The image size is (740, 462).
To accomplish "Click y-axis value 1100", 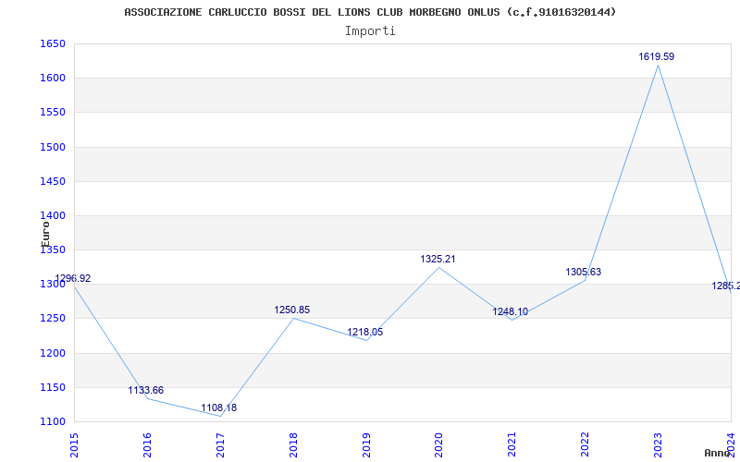I will pyautogui.click(x=53, y=422).
